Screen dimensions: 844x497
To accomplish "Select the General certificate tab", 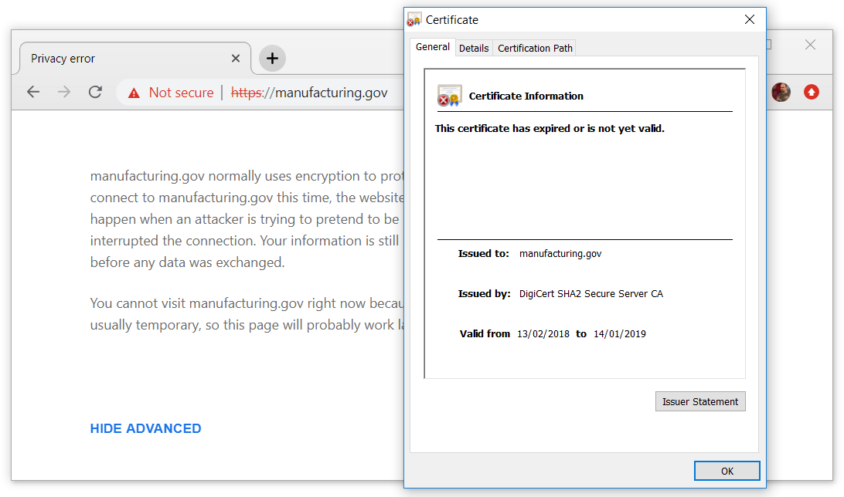I will pos(433,47).
